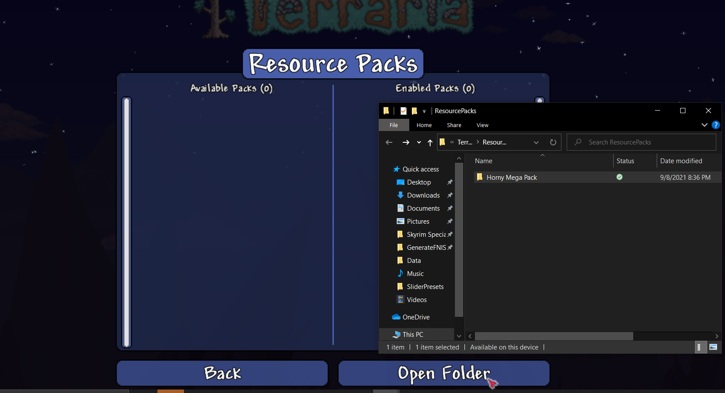Click the address bar folder icon
725x393 pixels.
442,142
